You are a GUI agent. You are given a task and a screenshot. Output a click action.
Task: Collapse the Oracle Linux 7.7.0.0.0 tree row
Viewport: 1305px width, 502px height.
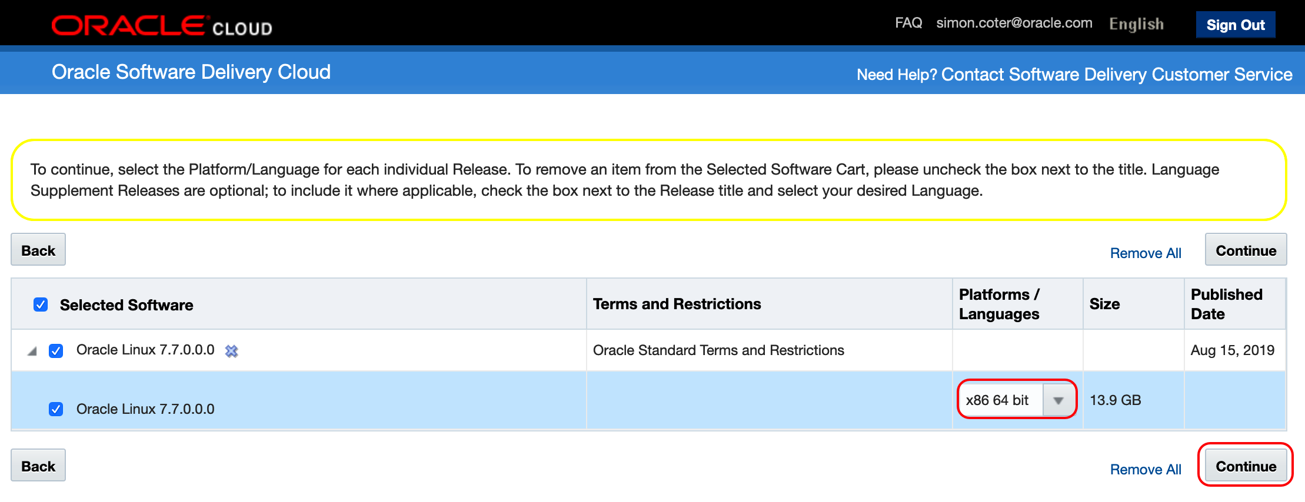pyautogui.click(x=32, y=352)
